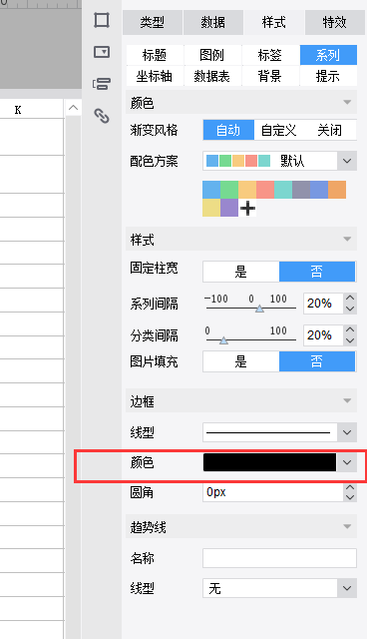The width and height of the screenshot is (367, 639).
Task: Switch to the 特效 tab
Action: point(334,22)
